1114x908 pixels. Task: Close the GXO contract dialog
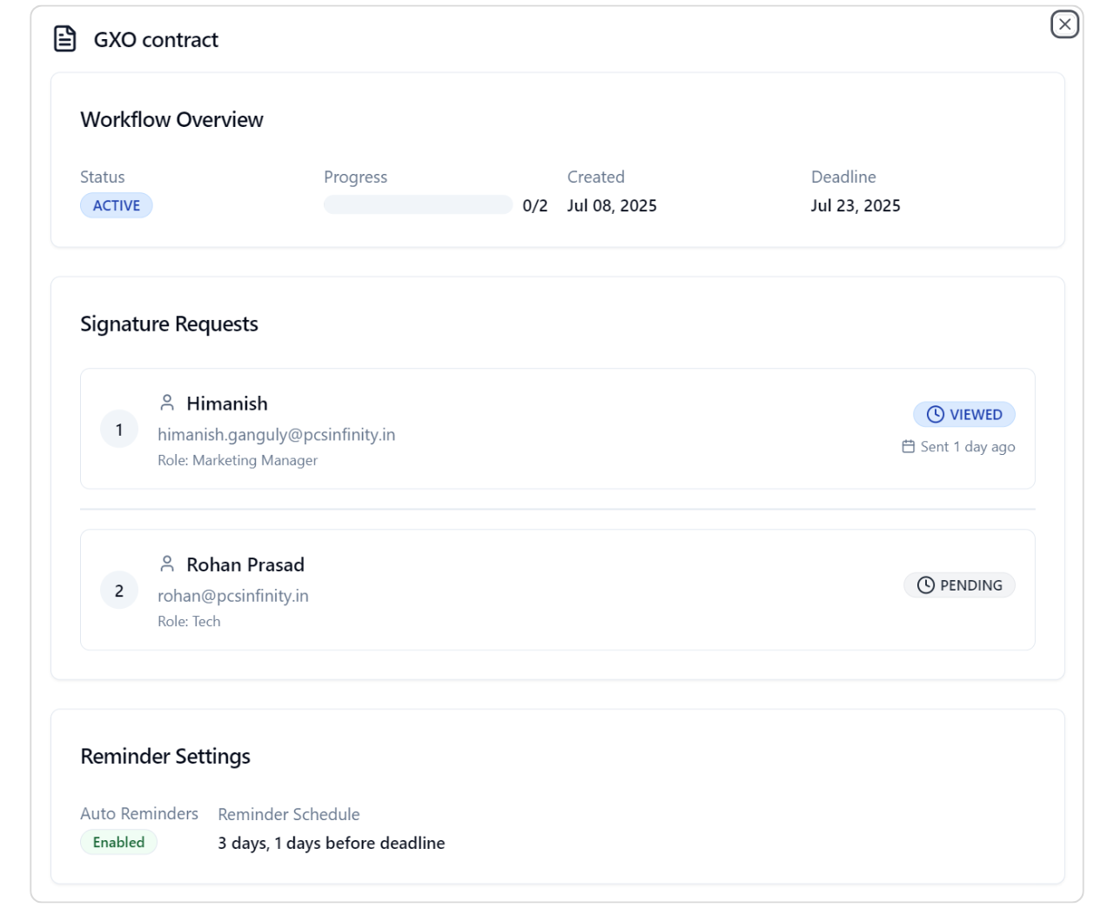[x=1064, y=24]
